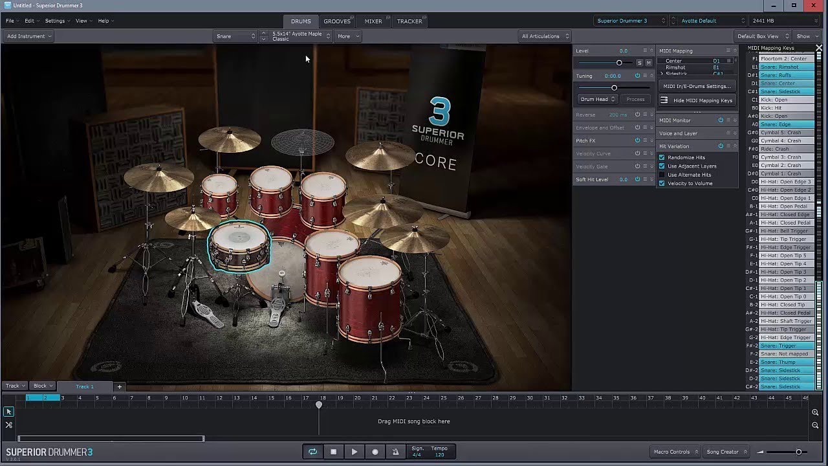Zoom in the timeline with magnifier
This screenshot has height=466, width=828.
(815, 412)
